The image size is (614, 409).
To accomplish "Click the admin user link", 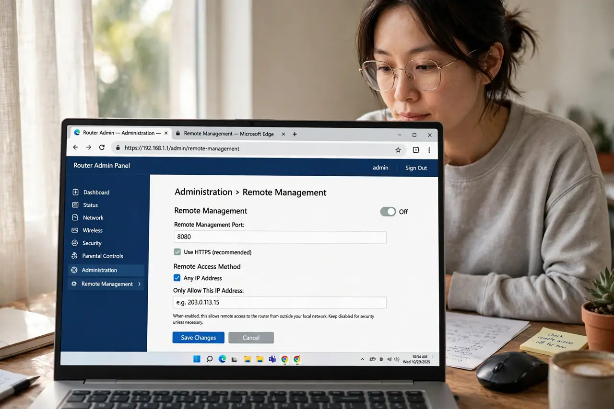I will (x=380, y=168).
